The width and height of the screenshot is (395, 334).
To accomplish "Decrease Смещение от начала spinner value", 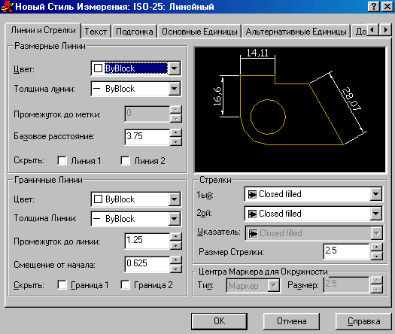I will 176,269.
